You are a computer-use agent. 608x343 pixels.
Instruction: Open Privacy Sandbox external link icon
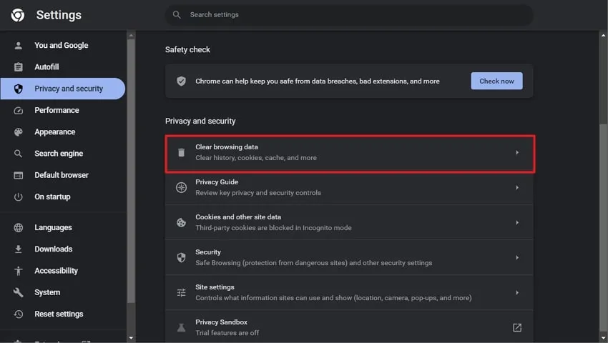point(517,327)
